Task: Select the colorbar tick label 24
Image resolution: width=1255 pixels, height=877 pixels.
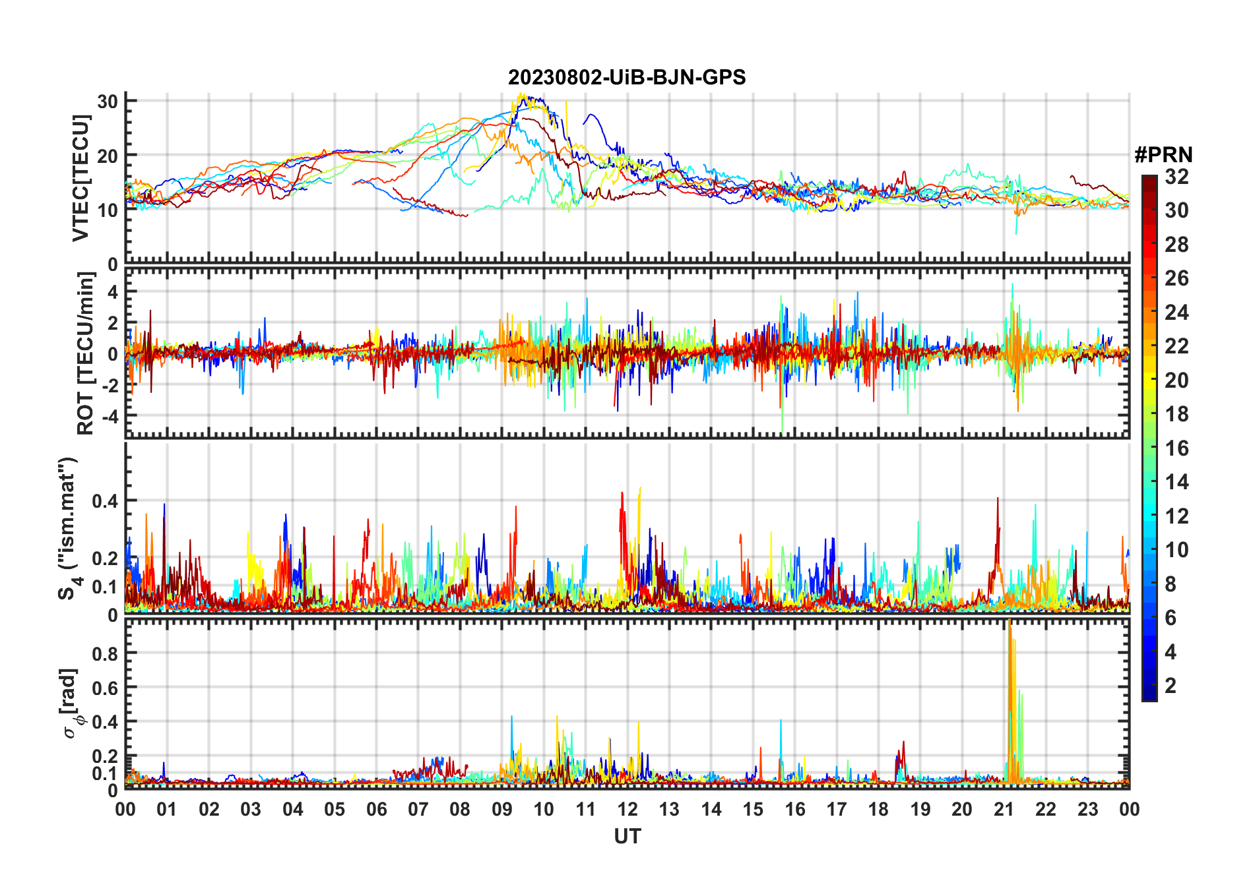Action: coord(1176,313)
